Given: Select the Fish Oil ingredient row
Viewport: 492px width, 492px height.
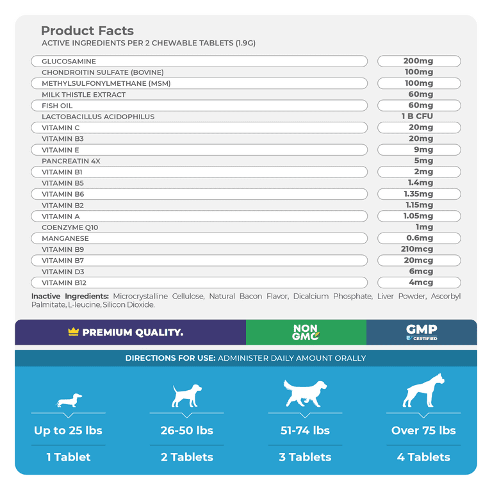Looking at the screenshot, I should (x=199, y=106).
